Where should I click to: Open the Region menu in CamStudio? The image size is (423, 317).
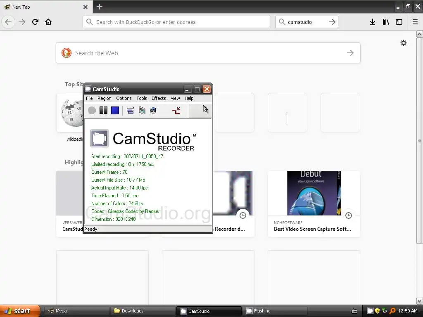105,98
